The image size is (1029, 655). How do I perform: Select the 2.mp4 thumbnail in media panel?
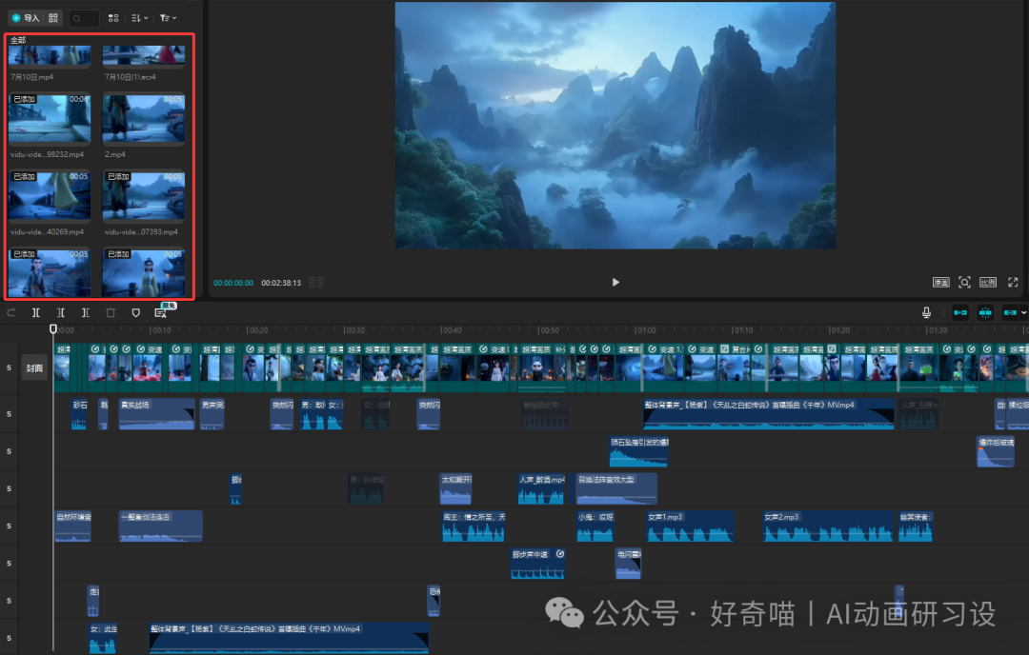tap(143, 118)
